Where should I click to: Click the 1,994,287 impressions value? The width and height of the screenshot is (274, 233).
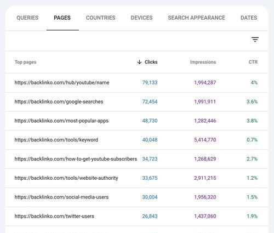coord(205,83)
